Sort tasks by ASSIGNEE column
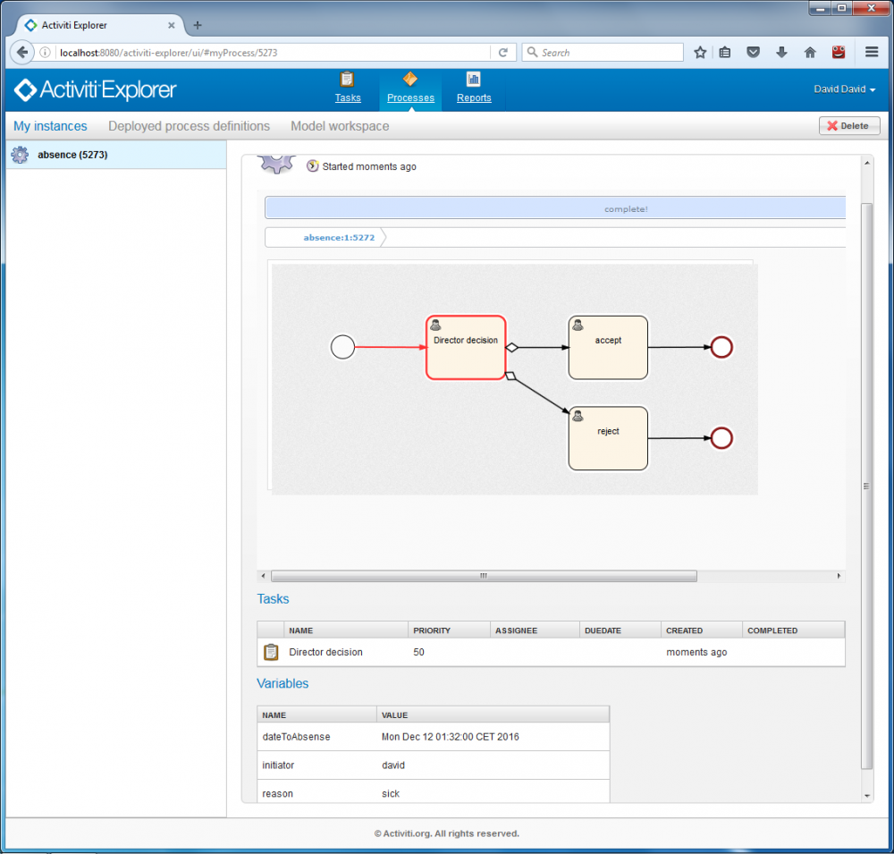894x854 pixels. coord(535,630)
